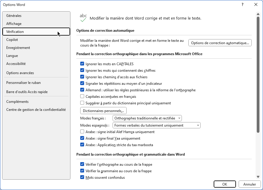Go to Centre de gestion de la confidentialité

(36, 110)
